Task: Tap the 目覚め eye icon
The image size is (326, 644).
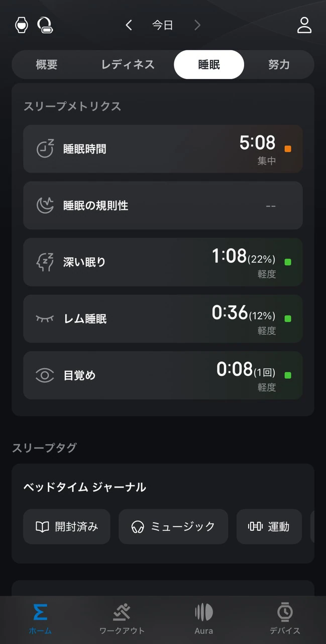Action: 45,375
